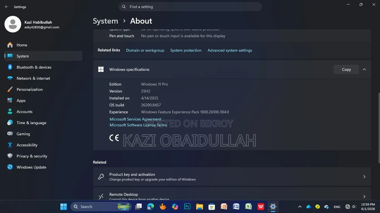Click the Gaming controller icon
This screenshot has height=213, width=380.
(10, 134)
